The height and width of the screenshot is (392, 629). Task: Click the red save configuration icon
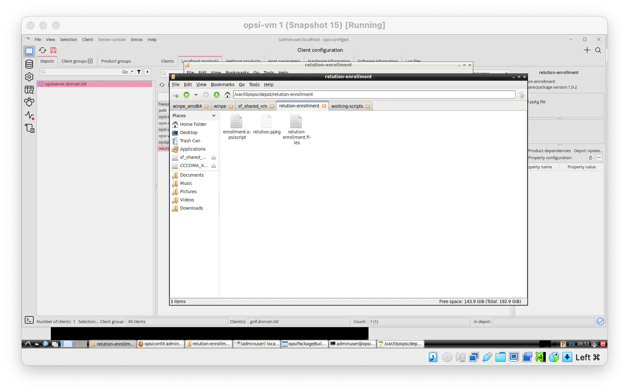53,50
